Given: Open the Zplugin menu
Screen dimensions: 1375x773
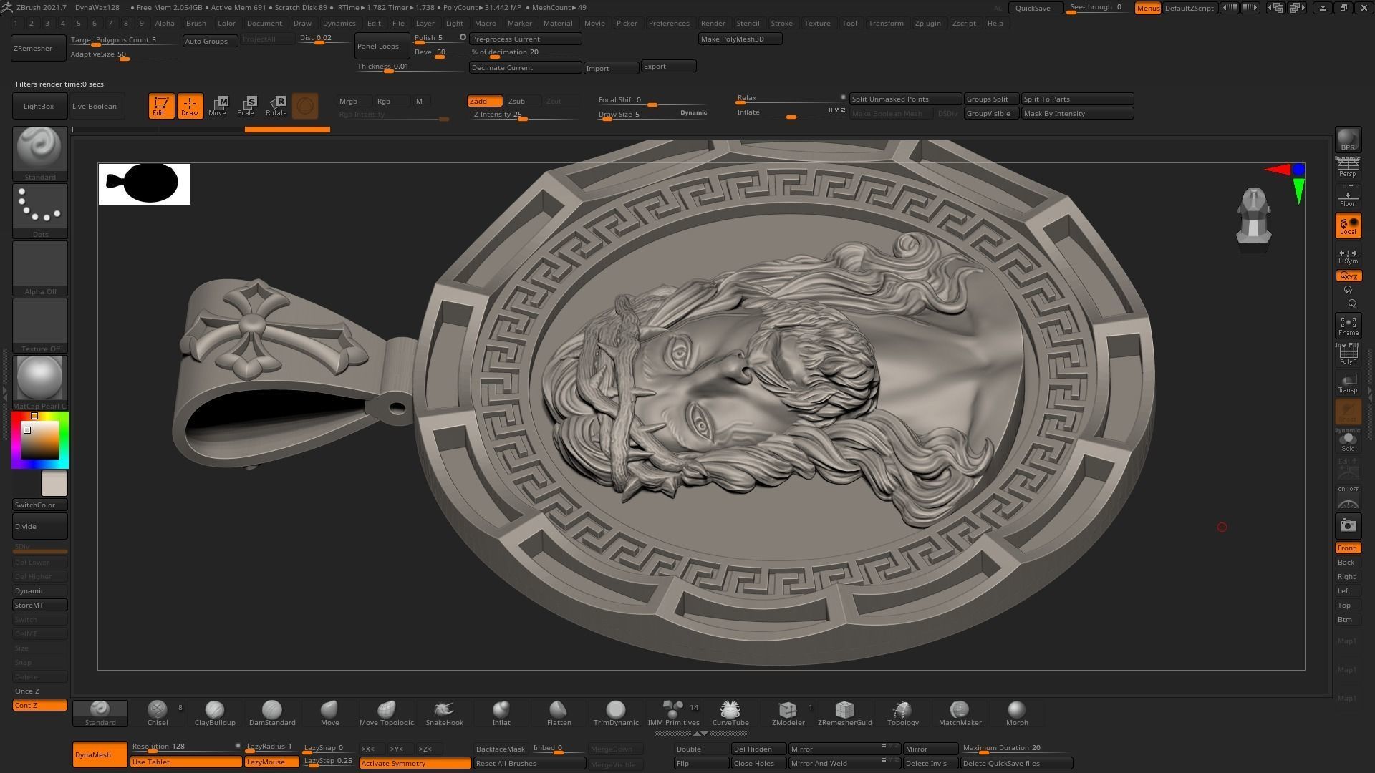Looking at the screenshot, I should pos(927,23).
